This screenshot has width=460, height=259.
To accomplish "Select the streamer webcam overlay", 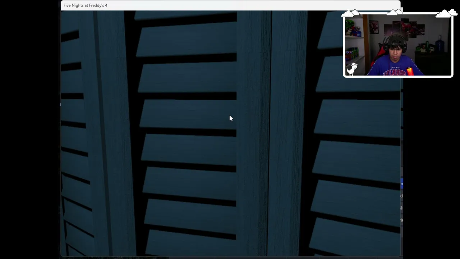I will (398, 45).
